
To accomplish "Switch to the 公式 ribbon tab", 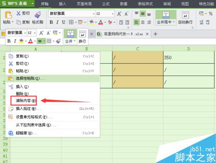I will point(106,4).
